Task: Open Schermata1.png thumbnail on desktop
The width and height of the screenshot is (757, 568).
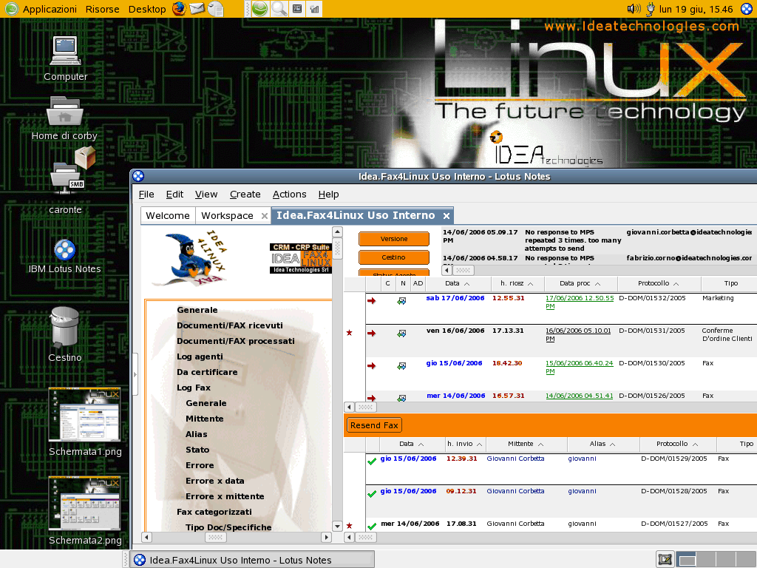Action: tap(84, 414)
